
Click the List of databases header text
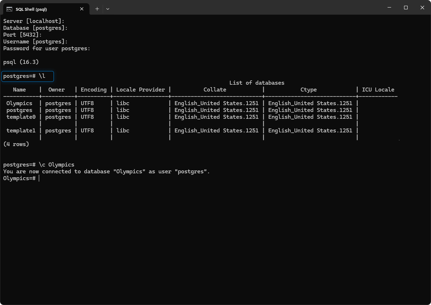pos(257,83)
